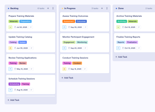155x112 pixels.
Task: Expand priority chevron on Prepare Training Materials
Action: 10,27
